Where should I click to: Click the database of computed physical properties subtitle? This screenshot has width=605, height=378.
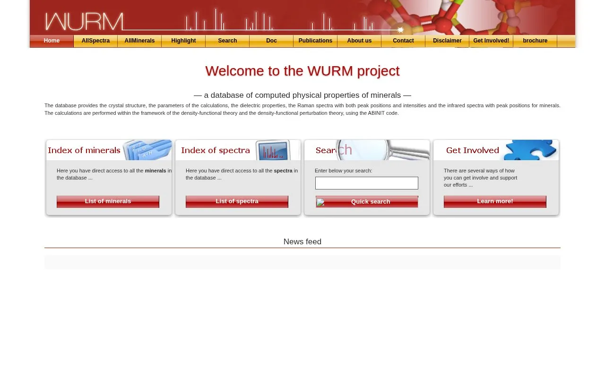click(x=302, y=95)
